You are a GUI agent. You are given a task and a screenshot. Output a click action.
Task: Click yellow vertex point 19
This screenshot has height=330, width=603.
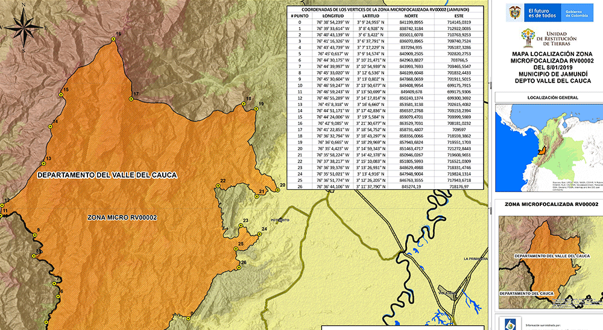[x=256, y=109]
